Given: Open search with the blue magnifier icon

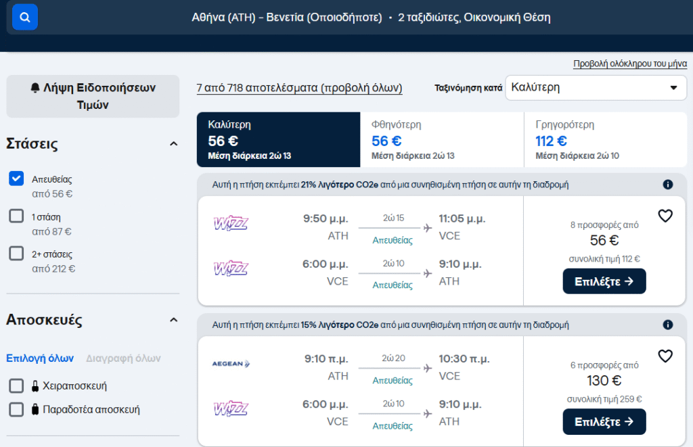Looking at the screenshot, I should coord(25,17).
